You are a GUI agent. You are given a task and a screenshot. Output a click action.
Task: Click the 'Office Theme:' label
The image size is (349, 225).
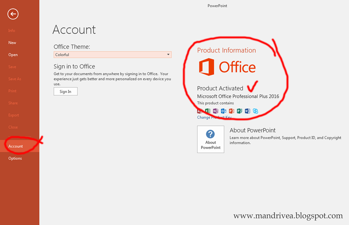coord(72,47)
